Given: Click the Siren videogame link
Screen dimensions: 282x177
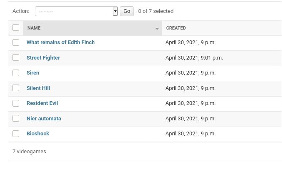Looking at the screenshot, I should coord(33,73).
